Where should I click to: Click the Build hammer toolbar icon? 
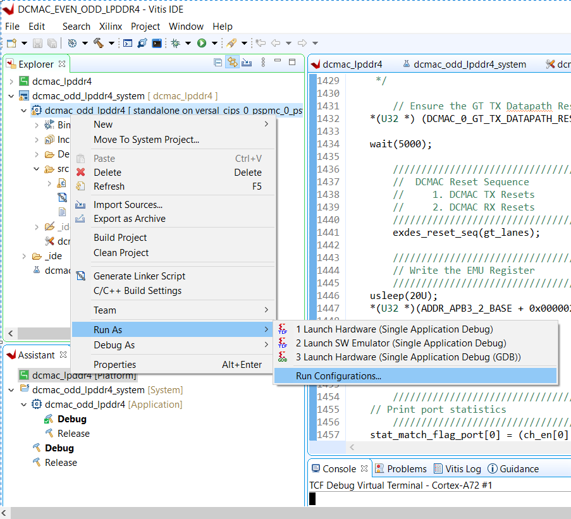pyautogui.click(x=99, y=43)
